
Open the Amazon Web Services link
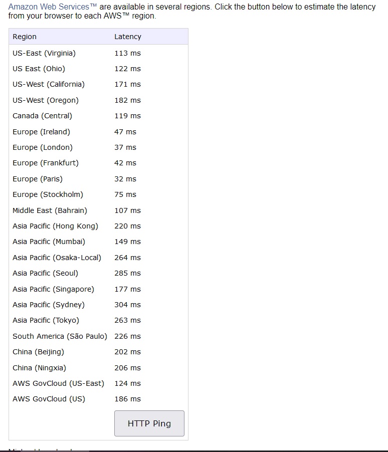[53, 7]
